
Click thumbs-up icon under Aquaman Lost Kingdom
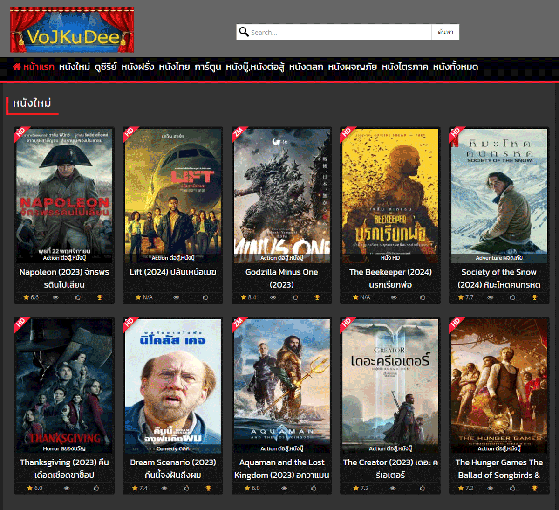[314, 488]
